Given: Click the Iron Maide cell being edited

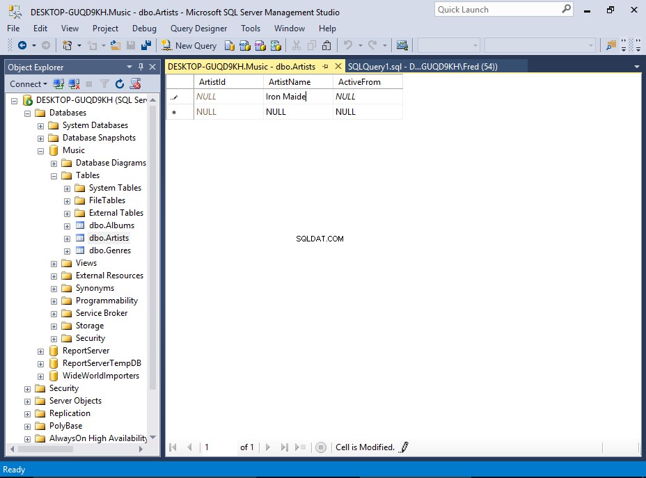Looking at the screenshot, I should pos(298,96).
